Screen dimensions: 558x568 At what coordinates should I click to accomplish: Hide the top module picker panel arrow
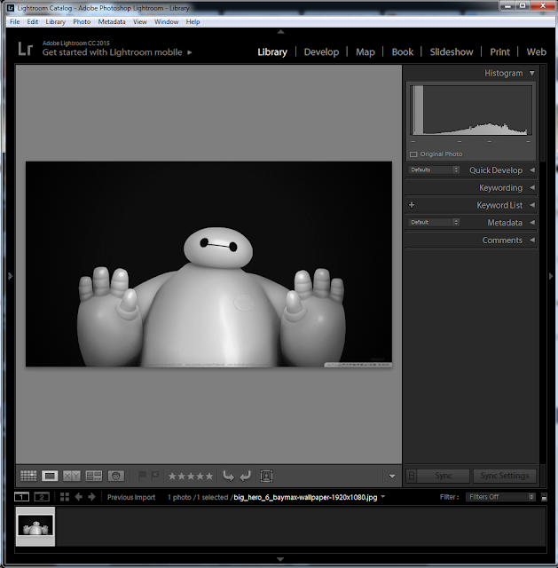tap(280, 32)
